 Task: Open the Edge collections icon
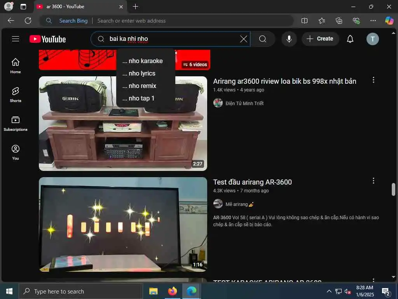pyautogui.click(x=339, y=21)
